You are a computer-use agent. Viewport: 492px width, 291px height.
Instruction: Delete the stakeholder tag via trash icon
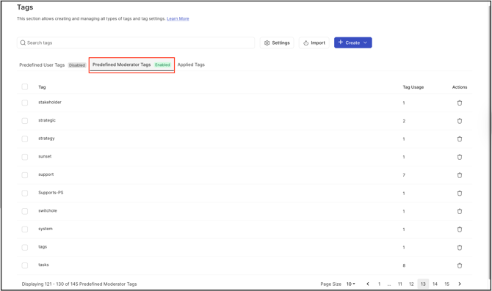coord(460,103)
